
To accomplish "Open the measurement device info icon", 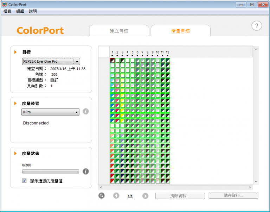I will (x=85, y=111).
